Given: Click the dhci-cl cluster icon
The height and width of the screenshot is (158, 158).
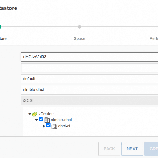Looking at the screenshot, I should [54, 126].
